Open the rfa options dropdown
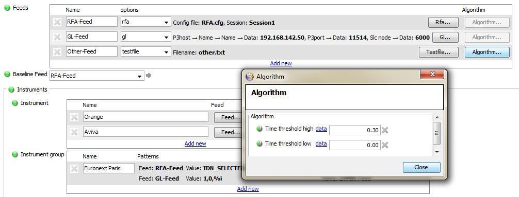Image resolution: width=519 pixels, height=197 pixels. pyautogui.click(x=166, y=23)
